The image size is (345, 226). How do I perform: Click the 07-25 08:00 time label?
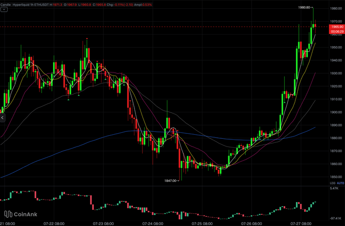[x=202, y=223]
